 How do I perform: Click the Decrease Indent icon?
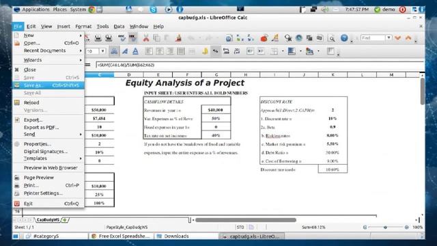pos(251,51)
